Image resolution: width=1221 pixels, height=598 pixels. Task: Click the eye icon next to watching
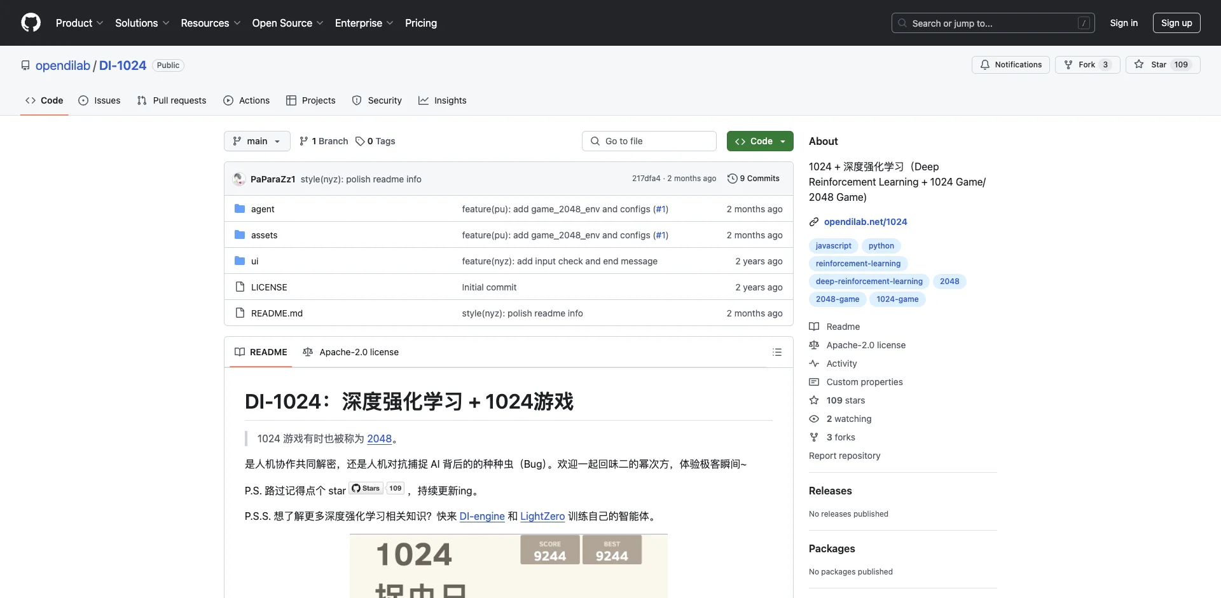tap(814, 419)
